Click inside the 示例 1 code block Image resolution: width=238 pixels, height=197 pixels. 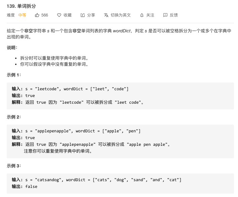[120, 96]
